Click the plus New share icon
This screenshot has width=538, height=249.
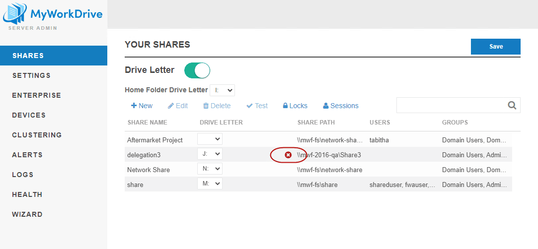pyautogui.click(x=134, y=106)
